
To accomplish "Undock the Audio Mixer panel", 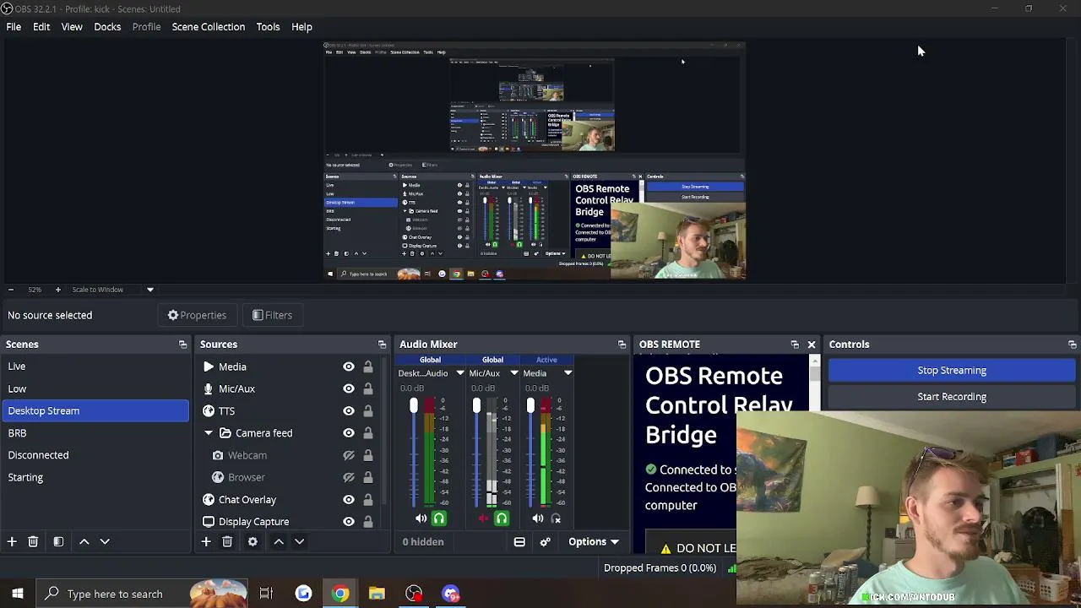I will (622, 345).
